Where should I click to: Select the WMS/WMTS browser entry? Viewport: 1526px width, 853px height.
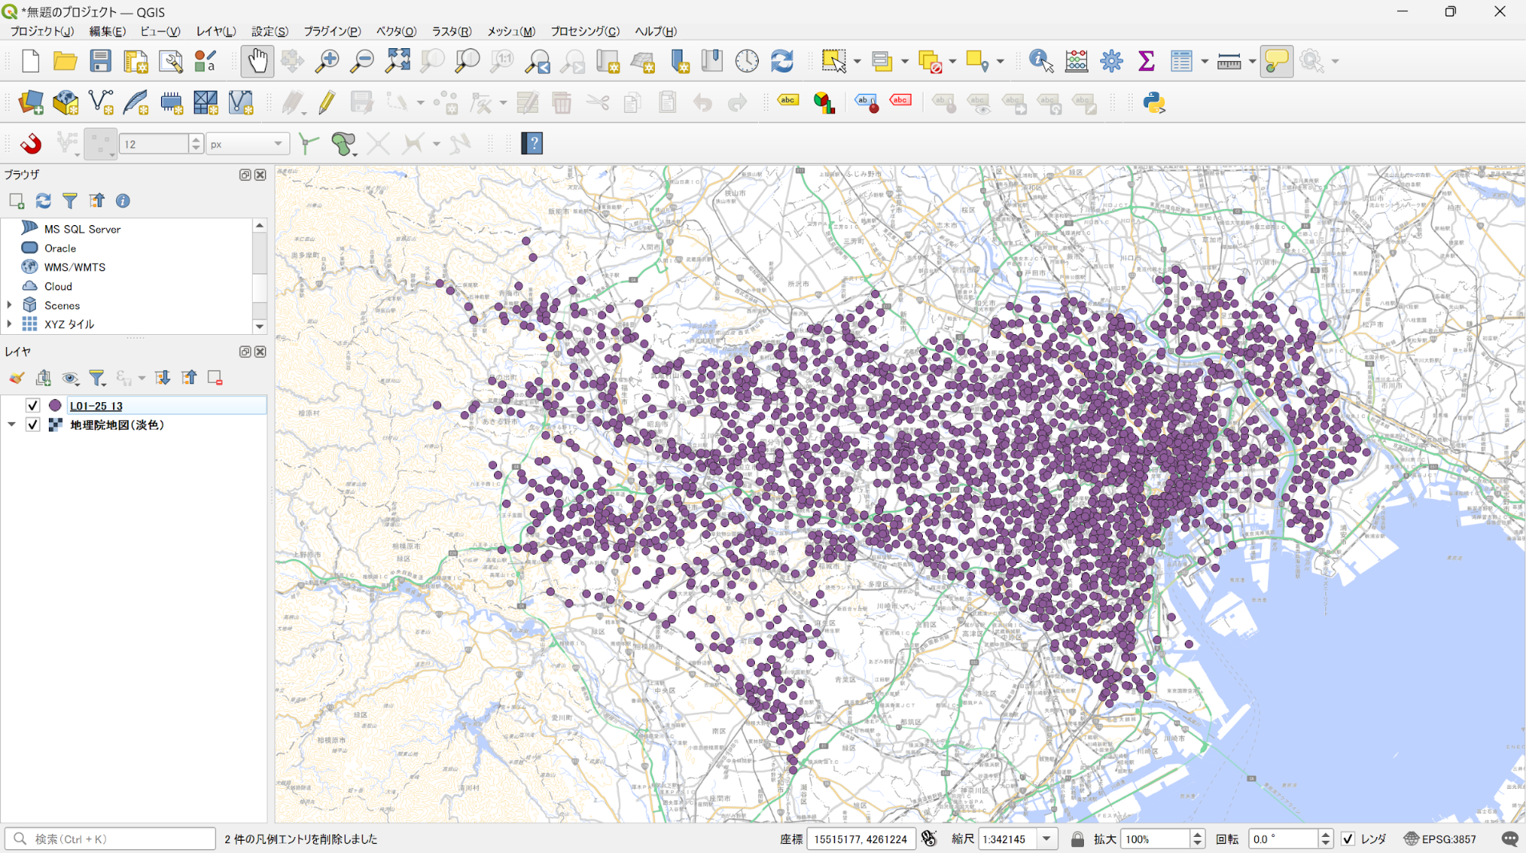coord(74,267)
